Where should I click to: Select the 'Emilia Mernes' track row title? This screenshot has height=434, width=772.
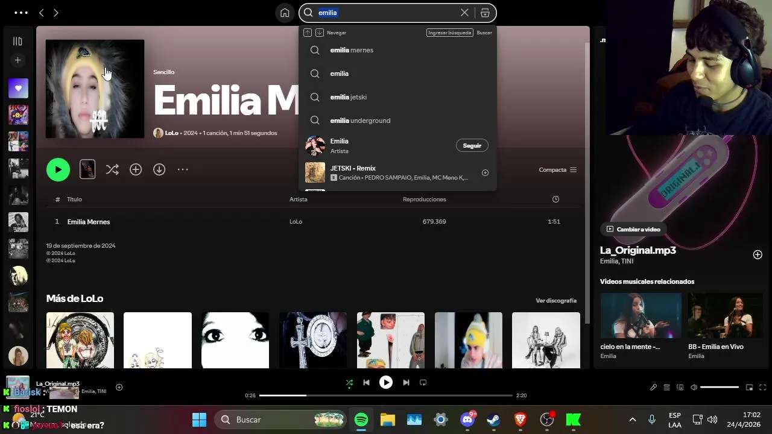click(89, 222)
